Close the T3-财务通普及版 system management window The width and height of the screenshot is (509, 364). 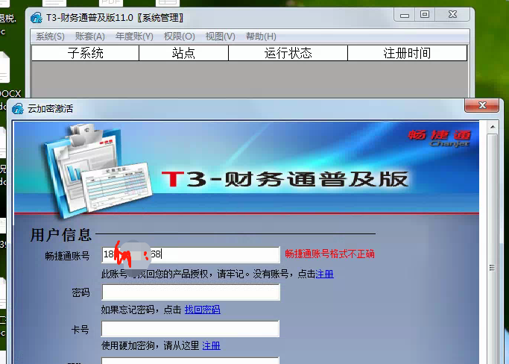pos(452,15)
